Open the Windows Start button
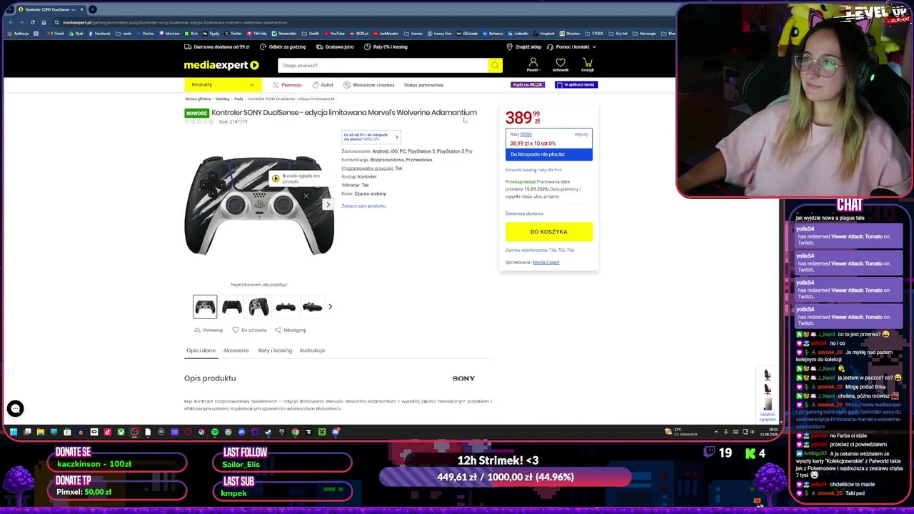 [13, 432]
